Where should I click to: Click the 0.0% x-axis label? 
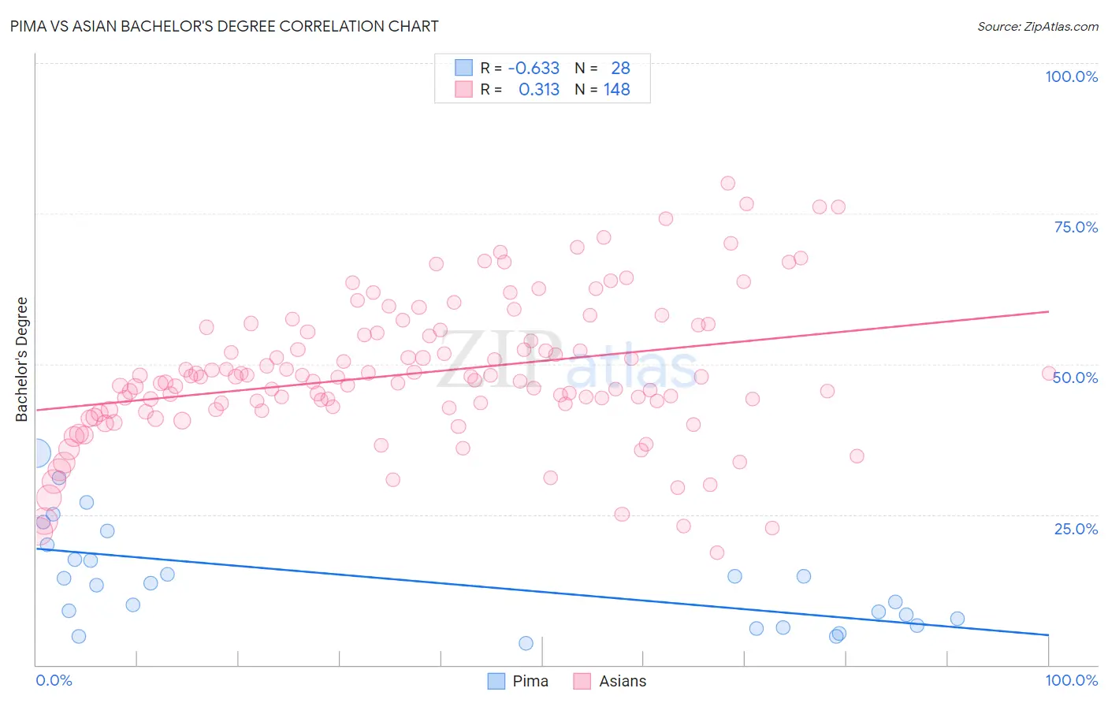point(54,680)
